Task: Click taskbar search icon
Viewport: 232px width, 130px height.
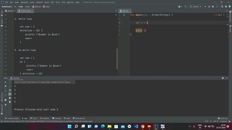Action: pos(76,126)
